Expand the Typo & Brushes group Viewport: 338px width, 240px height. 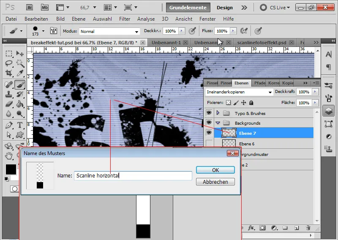coord(218,113)
